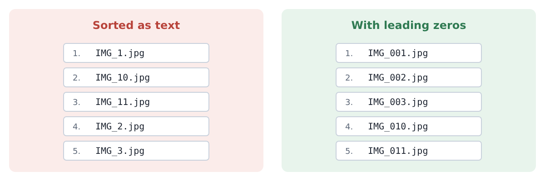
Task: Click number 1 beside IMG_1.jpg
Action: tap(76, 53)
